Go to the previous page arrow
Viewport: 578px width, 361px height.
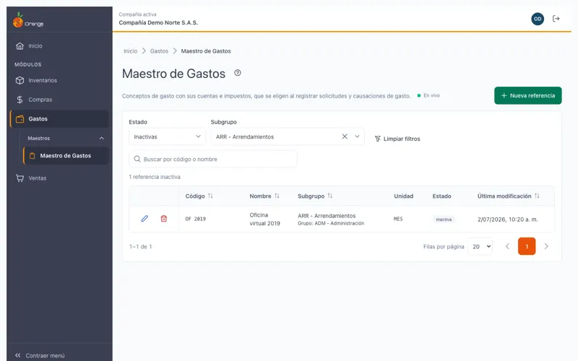coord(507,246)
